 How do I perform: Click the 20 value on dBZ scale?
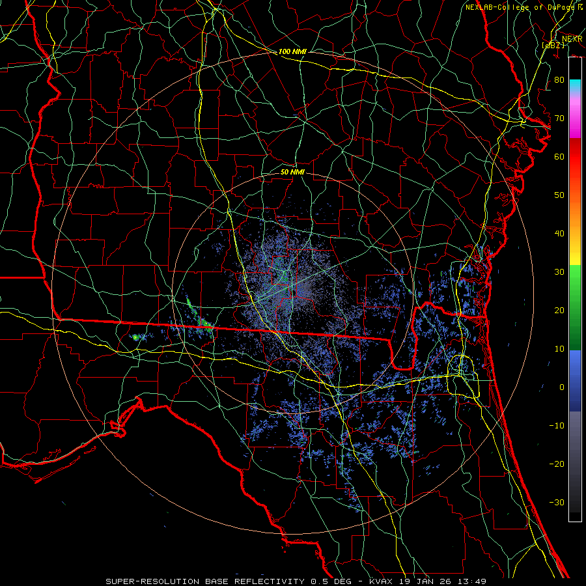click(x=559, y=311)
